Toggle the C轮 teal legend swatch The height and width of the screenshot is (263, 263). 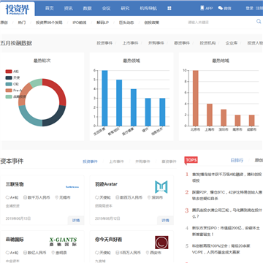pos(9,84)
